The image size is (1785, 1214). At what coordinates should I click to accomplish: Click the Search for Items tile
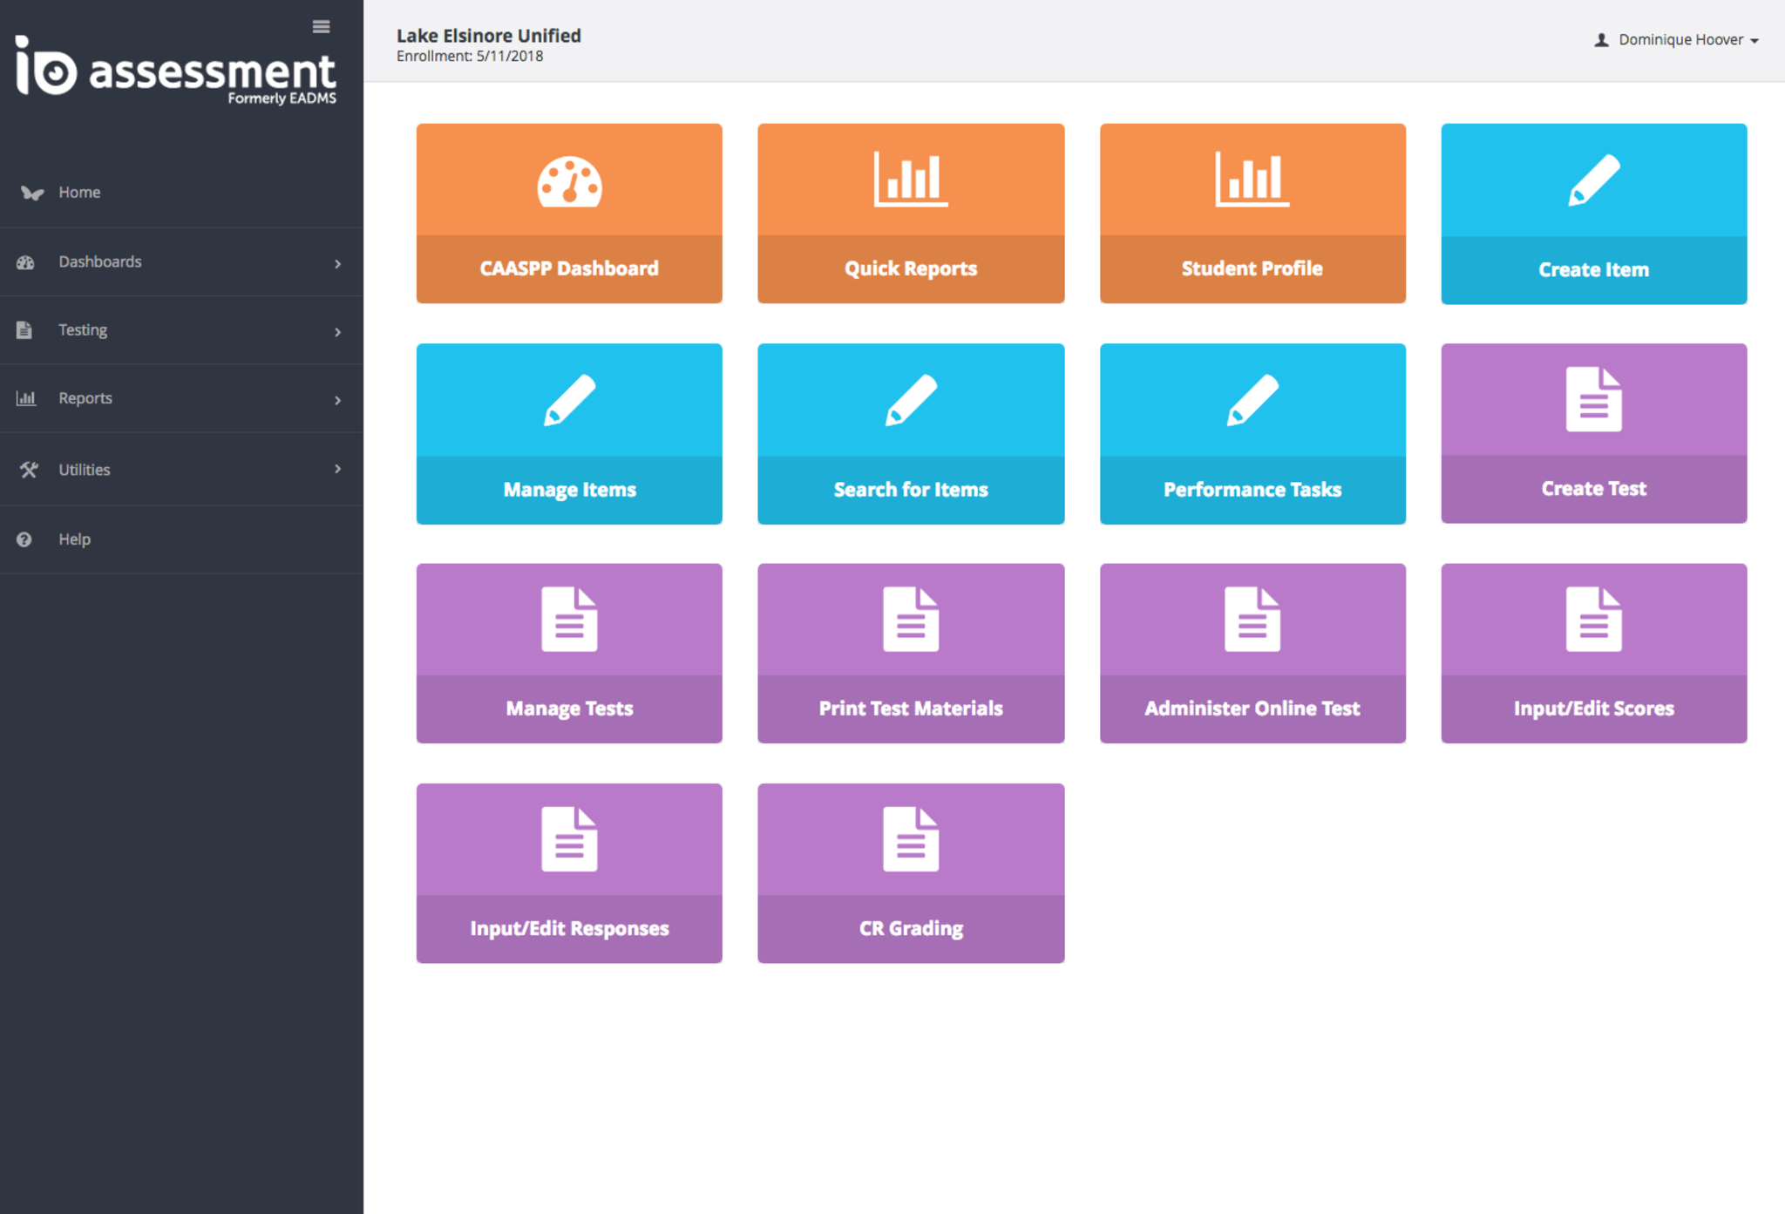910,434
